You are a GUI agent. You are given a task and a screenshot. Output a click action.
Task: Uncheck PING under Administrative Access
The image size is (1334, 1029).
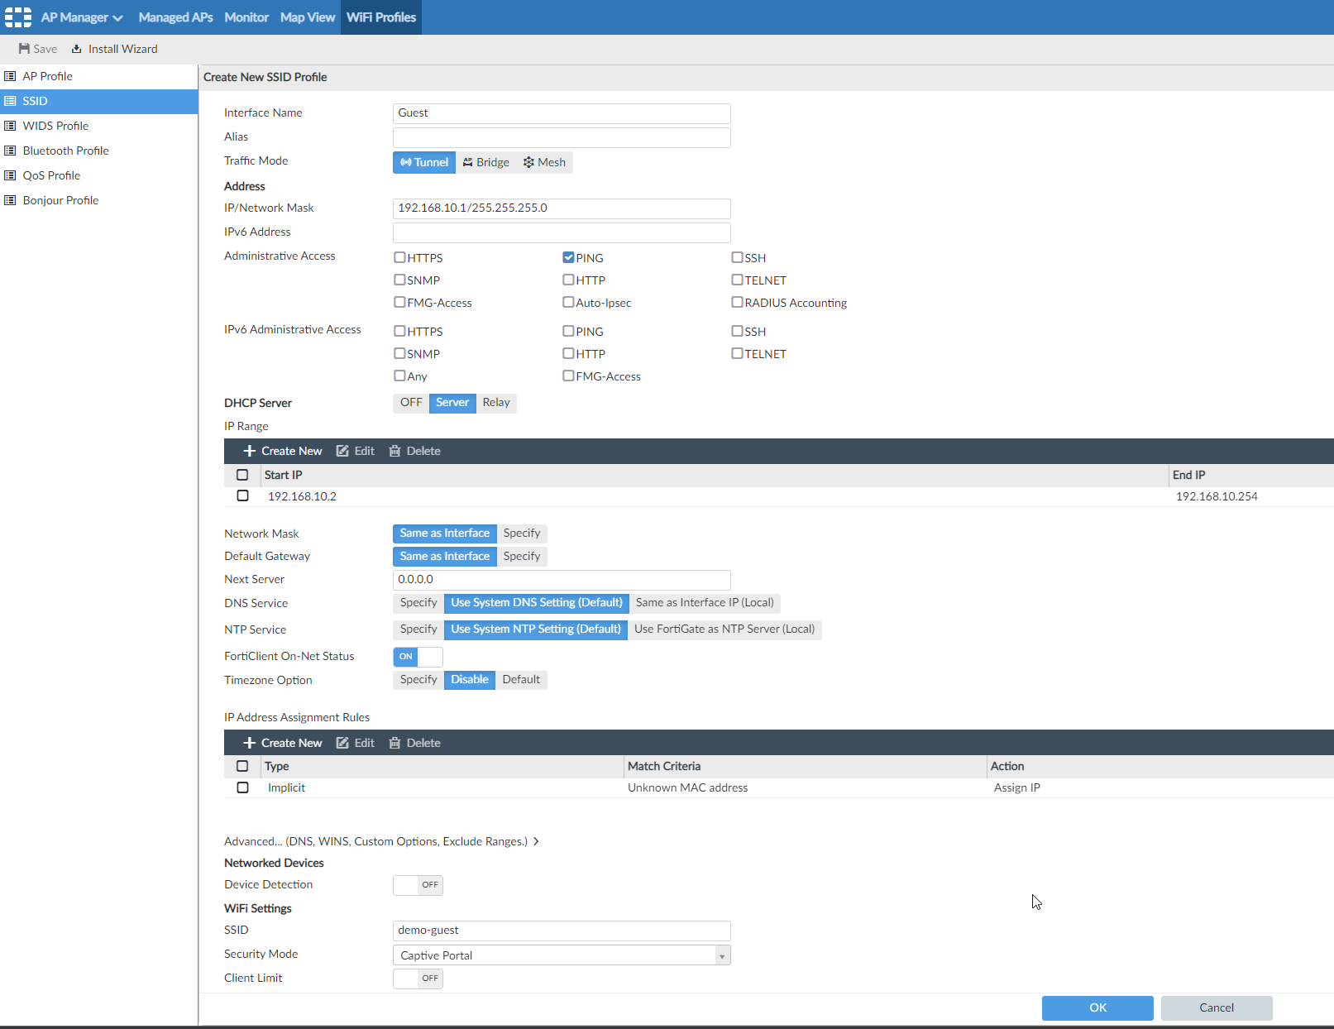coord(568,257)
